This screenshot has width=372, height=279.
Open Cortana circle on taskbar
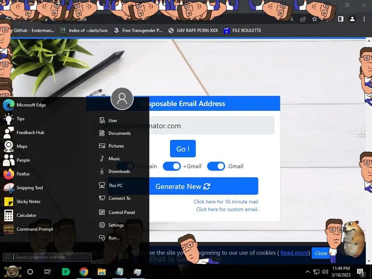click(x=30, y=272)
